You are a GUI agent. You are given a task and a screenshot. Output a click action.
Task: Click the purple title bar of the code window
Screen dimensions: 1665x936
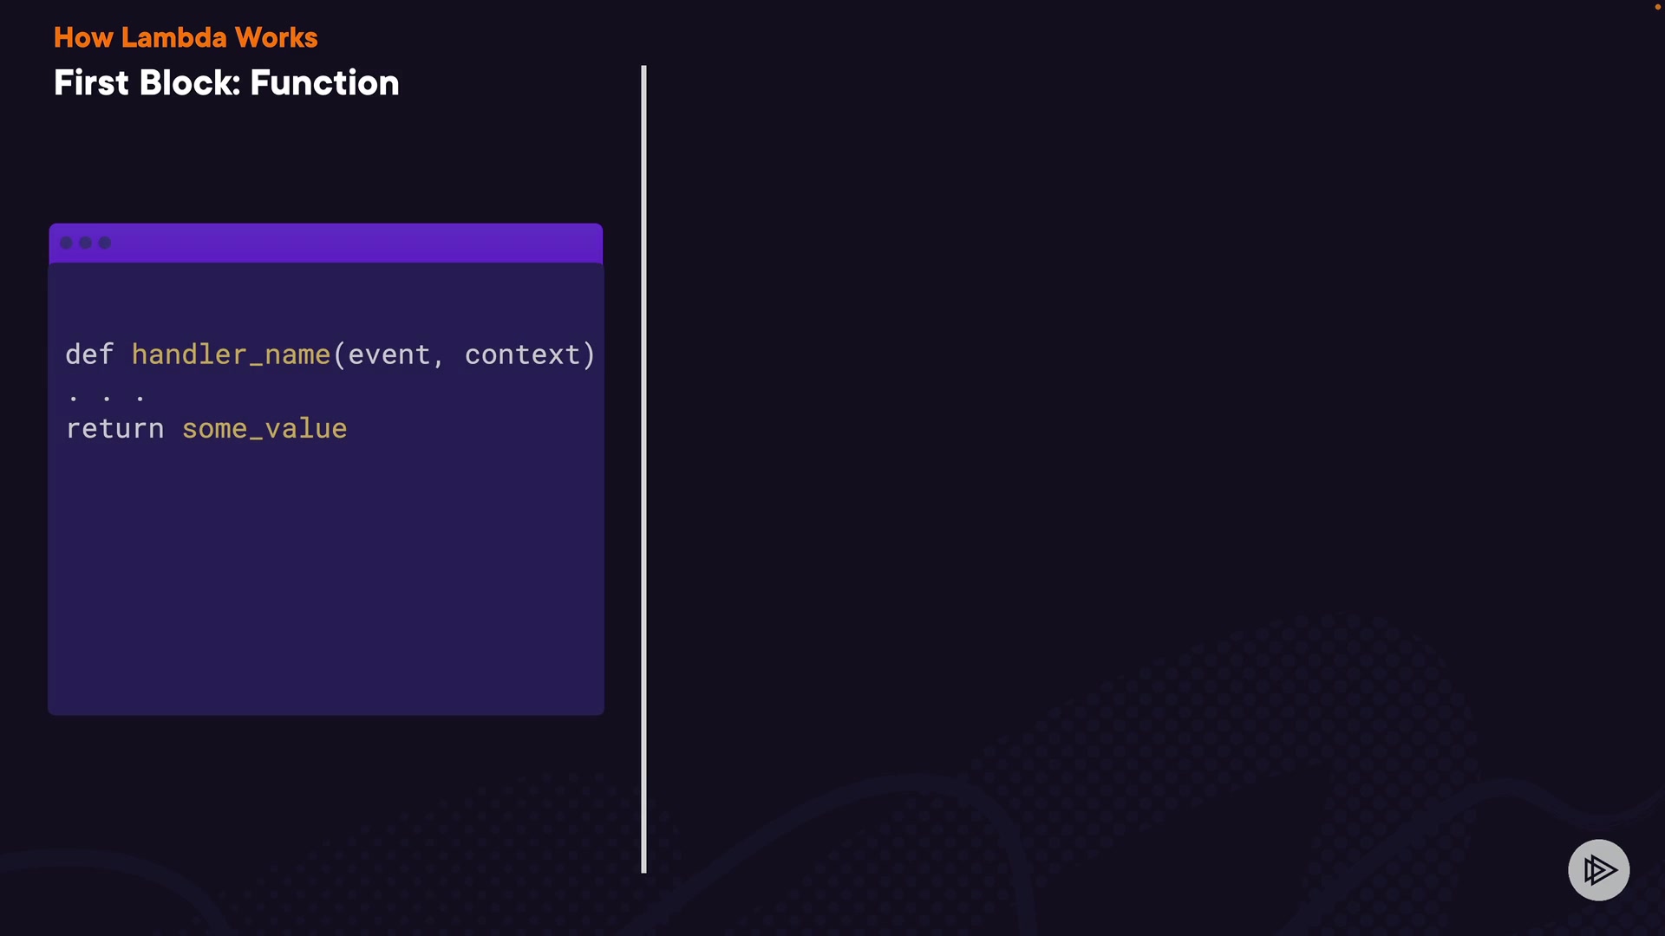click(x=347, y=243)
